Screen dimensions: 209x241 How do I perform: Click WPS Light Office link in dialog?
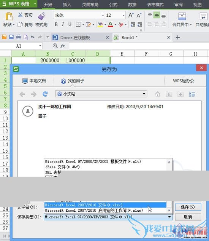pyautogui.click(x=184, y=81)
